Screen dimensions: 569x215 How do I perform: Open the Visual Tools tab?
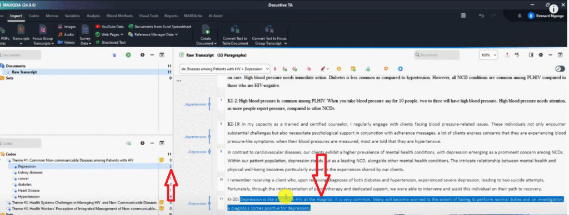tap(149, 16)
